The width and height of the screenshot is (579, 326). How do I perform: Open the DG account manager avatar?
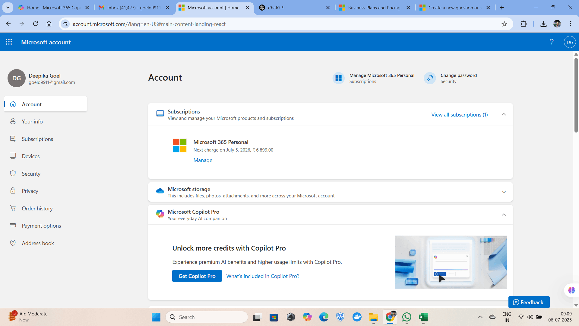coord(570,42)
